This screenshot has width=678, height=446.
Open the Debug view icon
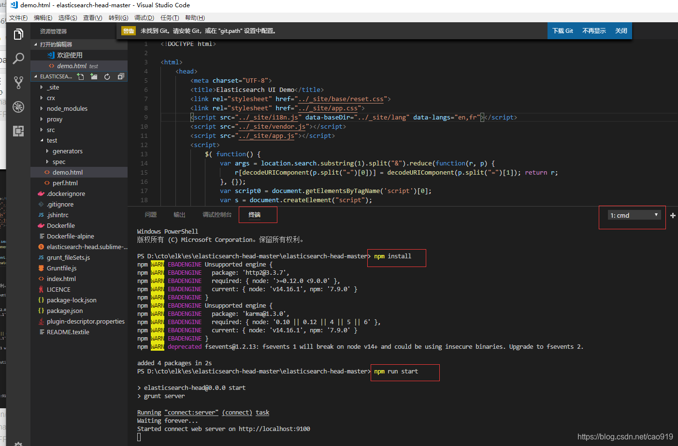coord(18,107)
